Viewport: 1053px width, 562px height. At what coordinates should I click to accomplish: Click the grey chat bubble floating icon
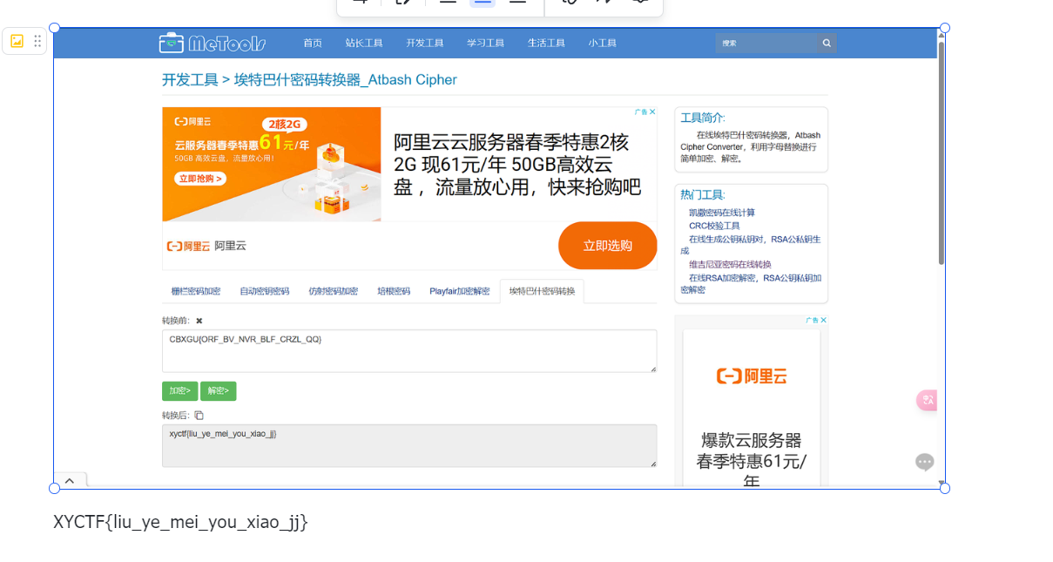pyautogui.click(x=925, y=462)
